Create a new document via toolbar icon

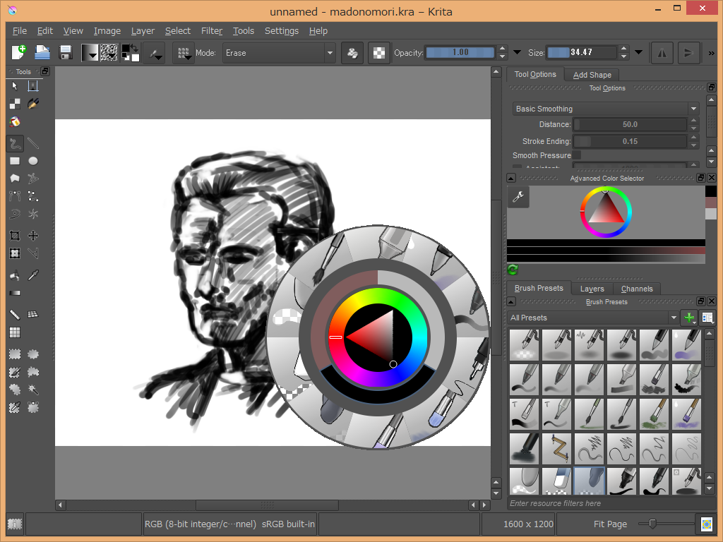point(19,53)
